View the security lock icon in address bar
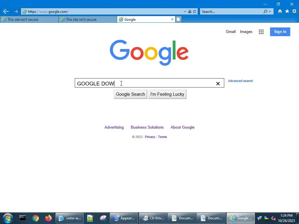Image resolution: width=299 pixels, height=224 pixels. point(190,11)
